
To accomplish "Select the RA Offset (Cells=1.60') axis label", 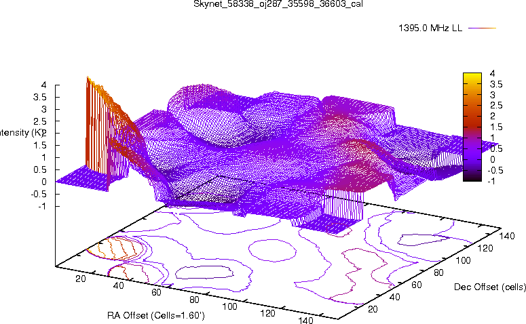I will tap(156, 315).
